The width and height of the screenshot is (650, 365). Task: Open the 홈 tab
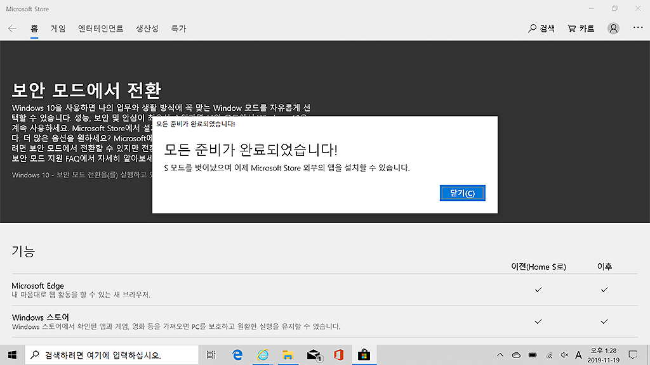pyautogui.click(x=34, y=29)
